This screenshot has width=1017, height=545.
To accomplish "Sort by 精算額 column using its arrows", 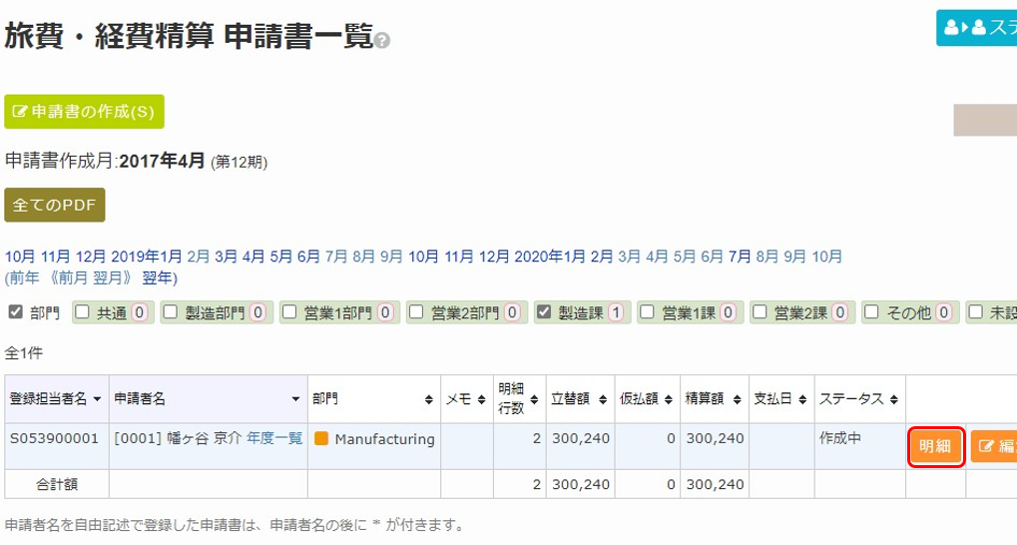I will pyautogui.click(x=738, y=399).
